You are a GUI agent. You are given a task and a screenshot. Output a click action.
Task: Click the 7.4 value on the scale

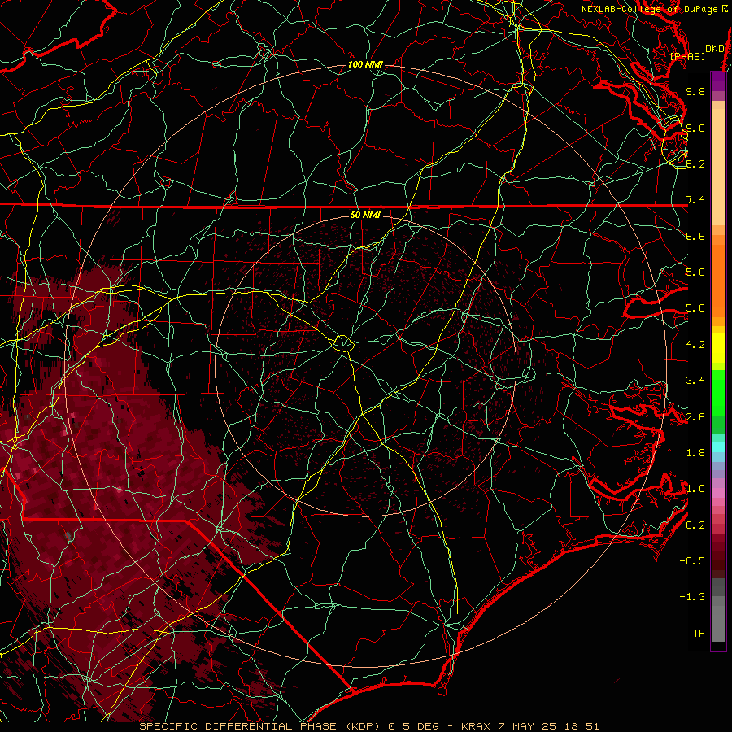(x=695, y=200)
